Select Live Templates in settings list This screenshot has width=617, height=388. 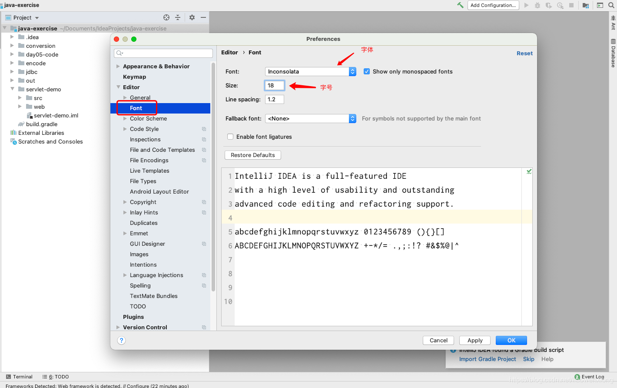coord(149,171)
